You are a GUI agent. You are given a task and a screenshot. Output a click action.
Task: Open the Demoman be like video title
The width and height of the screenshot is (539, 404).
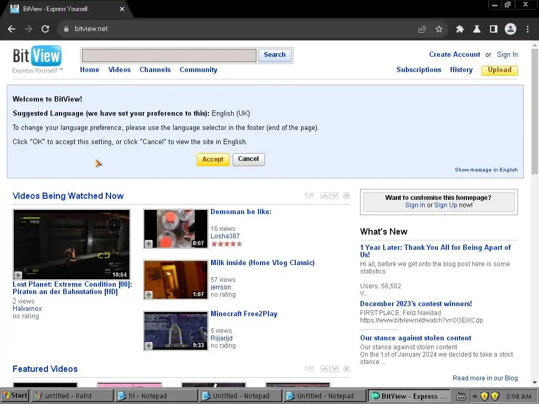click(241, 212)
